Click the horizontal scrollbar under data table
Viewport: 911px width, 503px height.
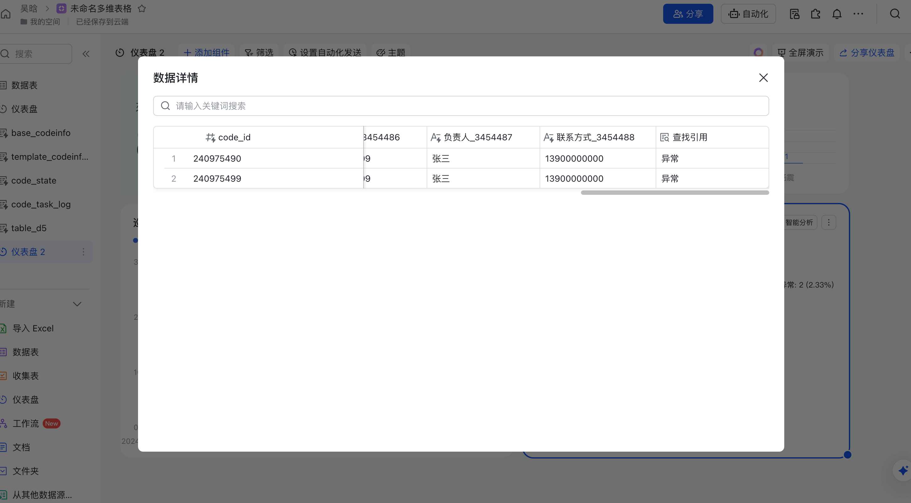pos(674,193)
